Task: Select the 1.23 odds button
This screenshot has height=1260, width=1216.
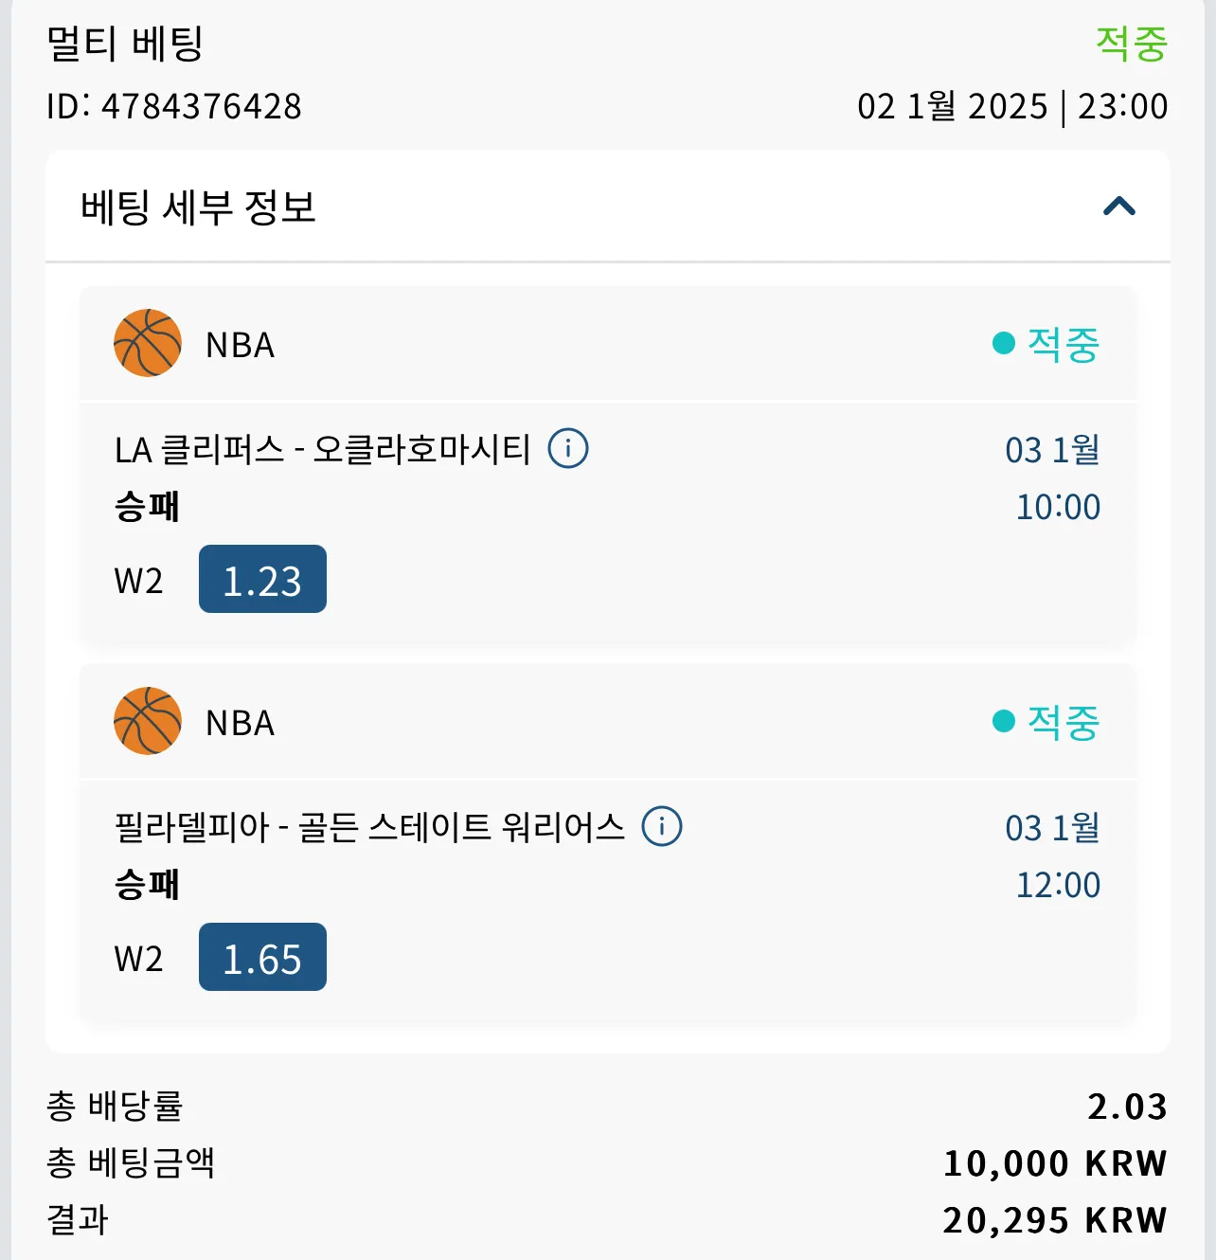Action: click(x=262, y=579)
